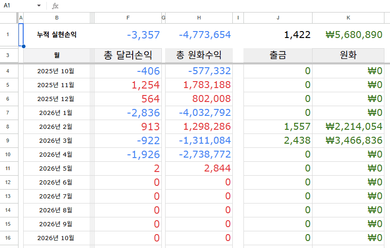
Task: Click the cell showing 1,254
Action: [x=128, y=85]
